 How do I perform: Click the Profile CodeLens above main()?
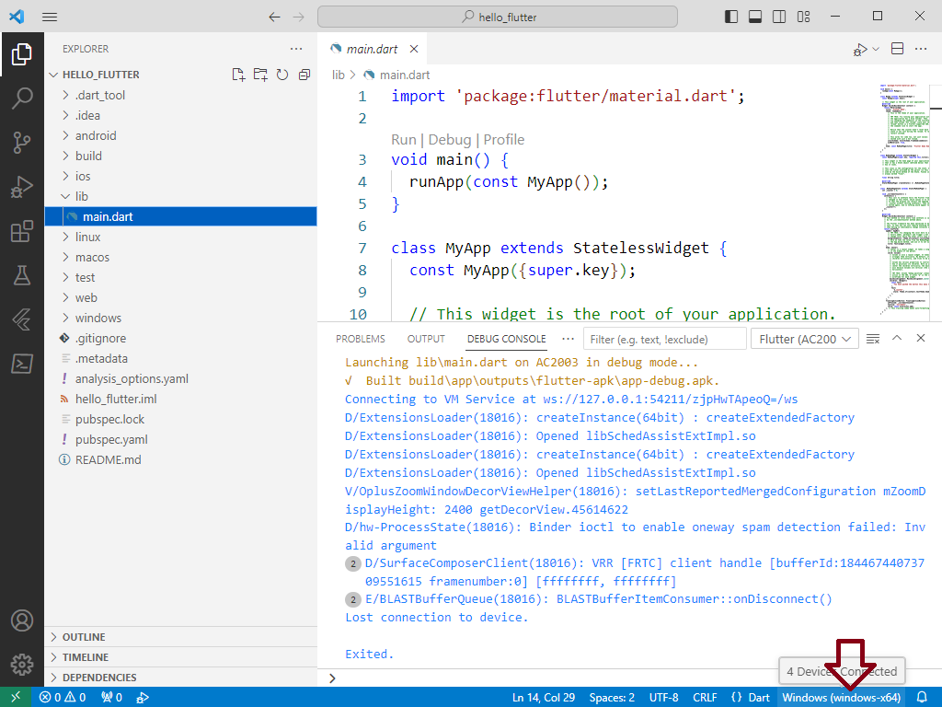[503, 140]
